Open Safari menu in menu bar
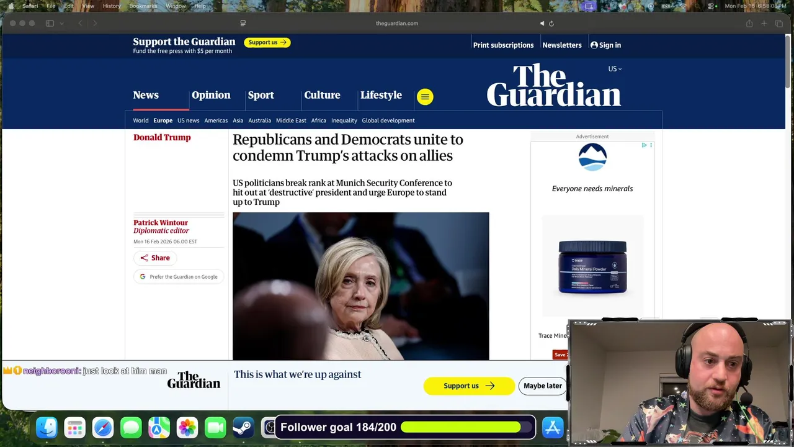 coord(30,6)
